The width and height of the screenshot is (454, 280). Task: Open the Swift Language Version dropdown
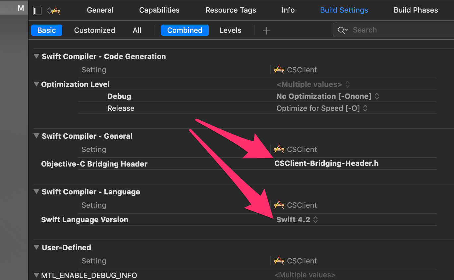pyautogui.click(x=315, y=219)
